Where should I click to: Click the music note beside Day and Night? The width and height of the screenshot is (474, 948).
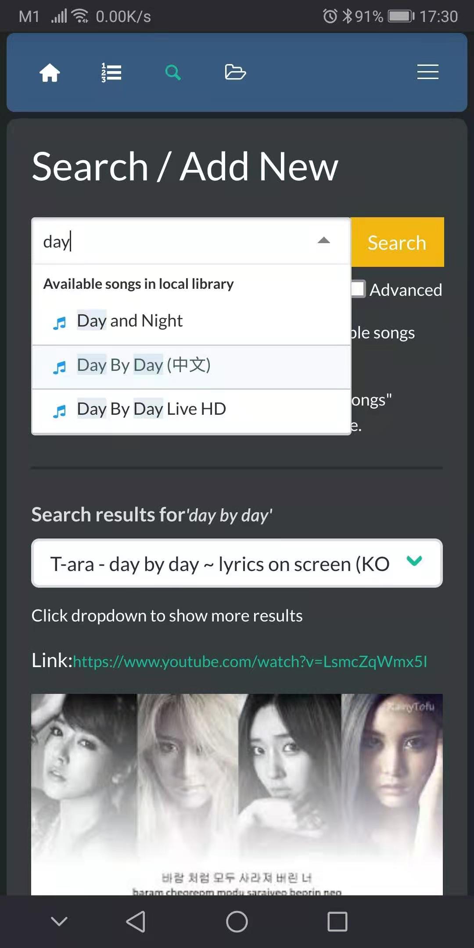(59, 323)
